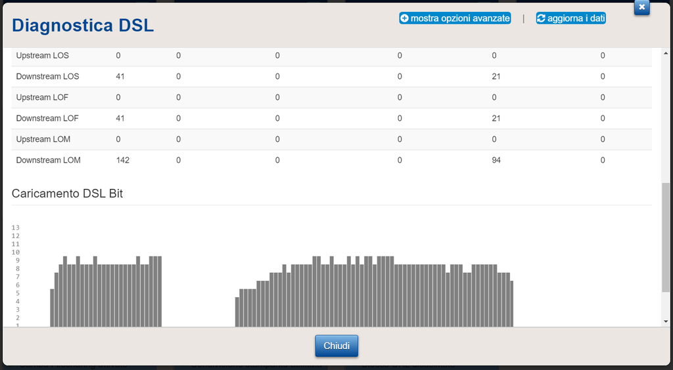Viewport: 673px width, 370px height.
Task: Click value 94 in Downstream LOM row
Action: (496, 161)
